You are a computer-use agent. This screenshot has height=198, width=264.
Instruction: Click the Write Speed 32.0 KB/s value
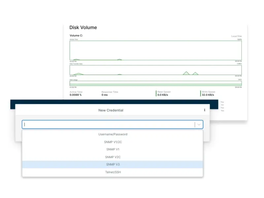click(209, 95)
